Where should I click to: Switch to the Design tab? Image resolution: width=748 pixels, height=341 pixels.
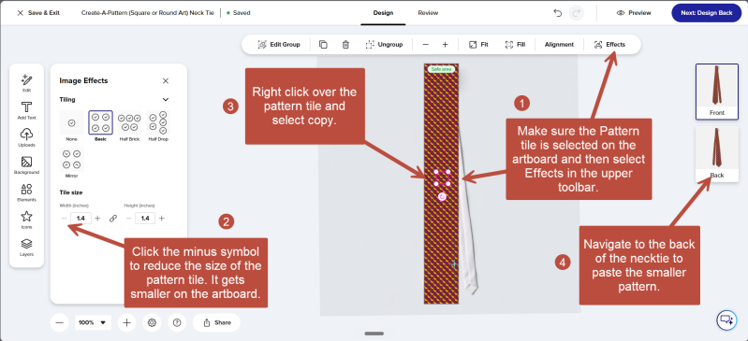point(383,13)
